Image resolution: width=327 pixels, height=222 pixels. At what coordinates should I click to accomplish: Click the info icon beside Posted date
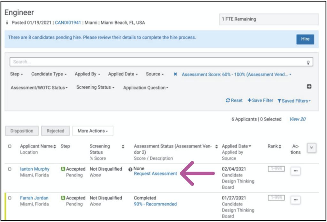point(7,23)
